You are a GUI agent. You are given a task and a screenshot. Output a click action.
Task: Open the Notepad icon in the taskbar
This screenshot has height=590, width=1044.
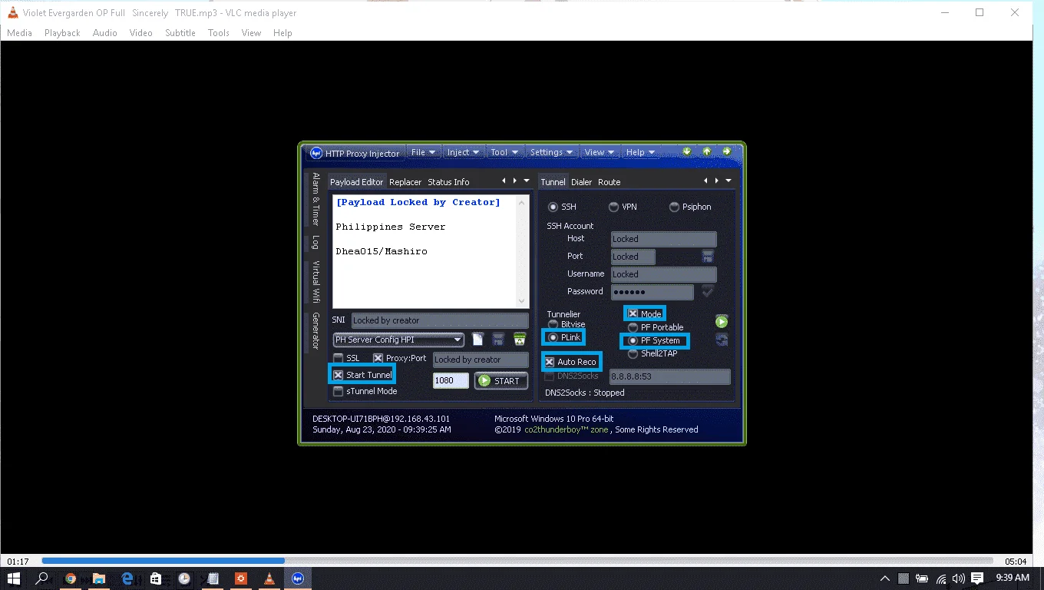coord(213,578)
